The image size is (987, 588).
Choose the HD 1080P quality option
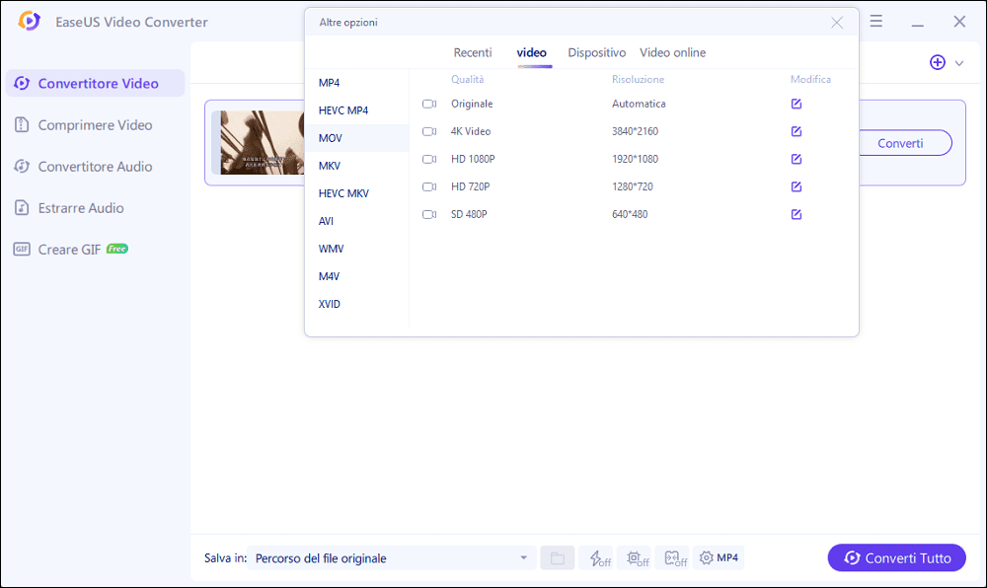[473, 159]
